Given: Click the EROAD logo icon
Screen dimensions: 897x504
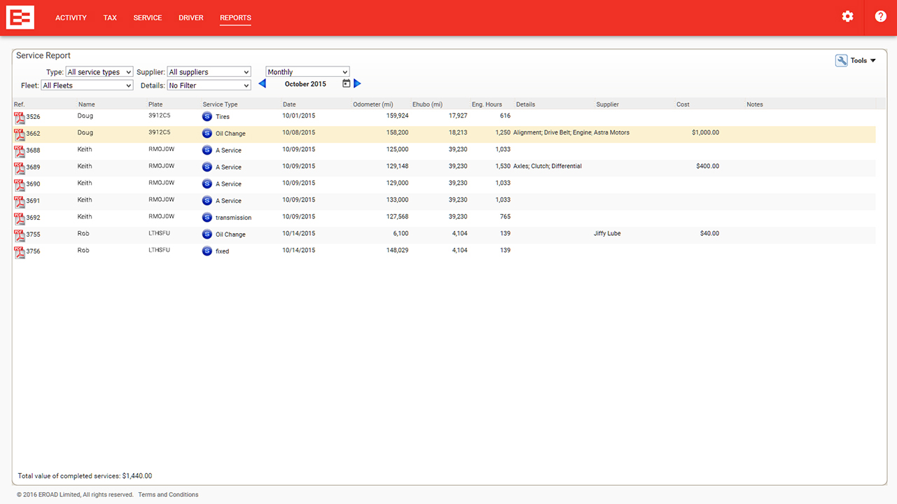Looking at the screenshot, I should point(20,17).
